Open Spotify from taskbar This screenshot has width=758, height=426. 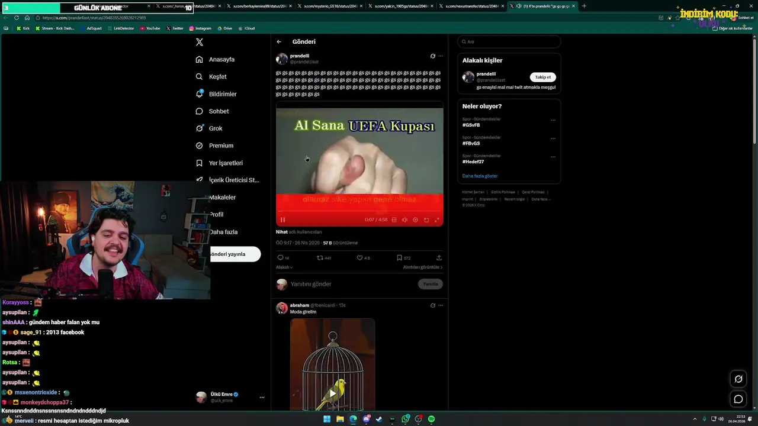431,419
